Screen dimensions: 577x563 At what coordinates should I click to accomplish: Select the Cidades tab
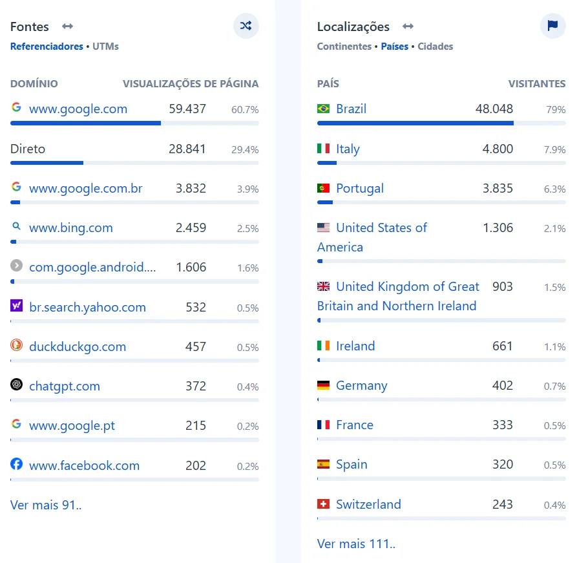tap(435, 47)
